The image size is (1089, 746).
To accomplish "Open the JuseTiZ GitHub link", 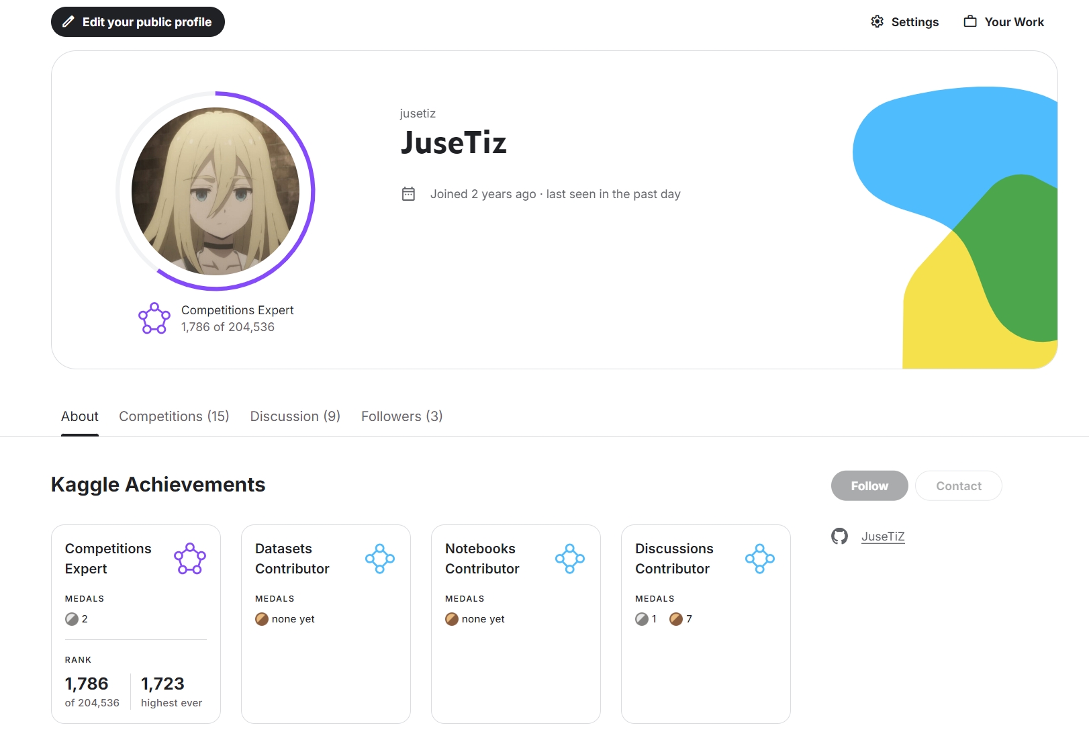I will point(883,537).
